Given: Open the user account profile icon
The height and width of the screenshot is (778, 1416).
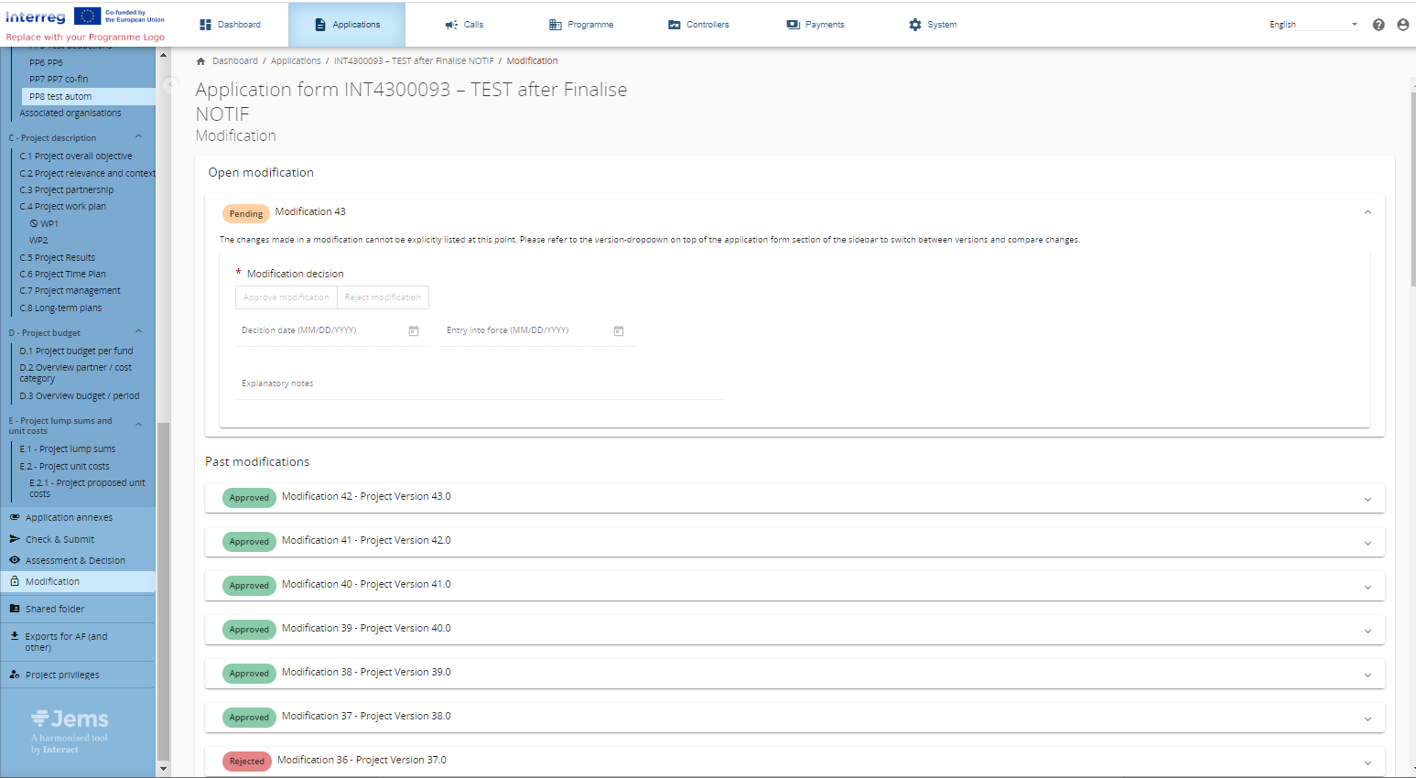Looking at the screenshot, I should pos(1402,25).
